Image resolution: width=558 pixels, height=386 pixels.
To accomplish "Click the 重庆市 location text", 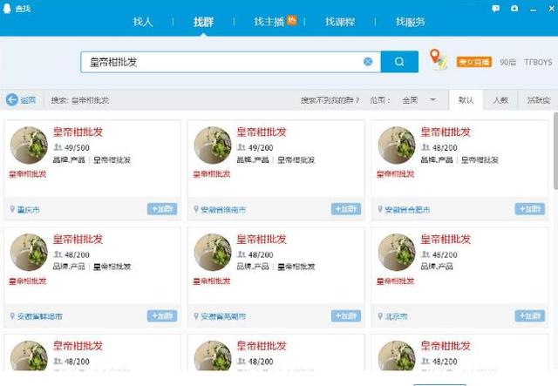I will point(29,209).
